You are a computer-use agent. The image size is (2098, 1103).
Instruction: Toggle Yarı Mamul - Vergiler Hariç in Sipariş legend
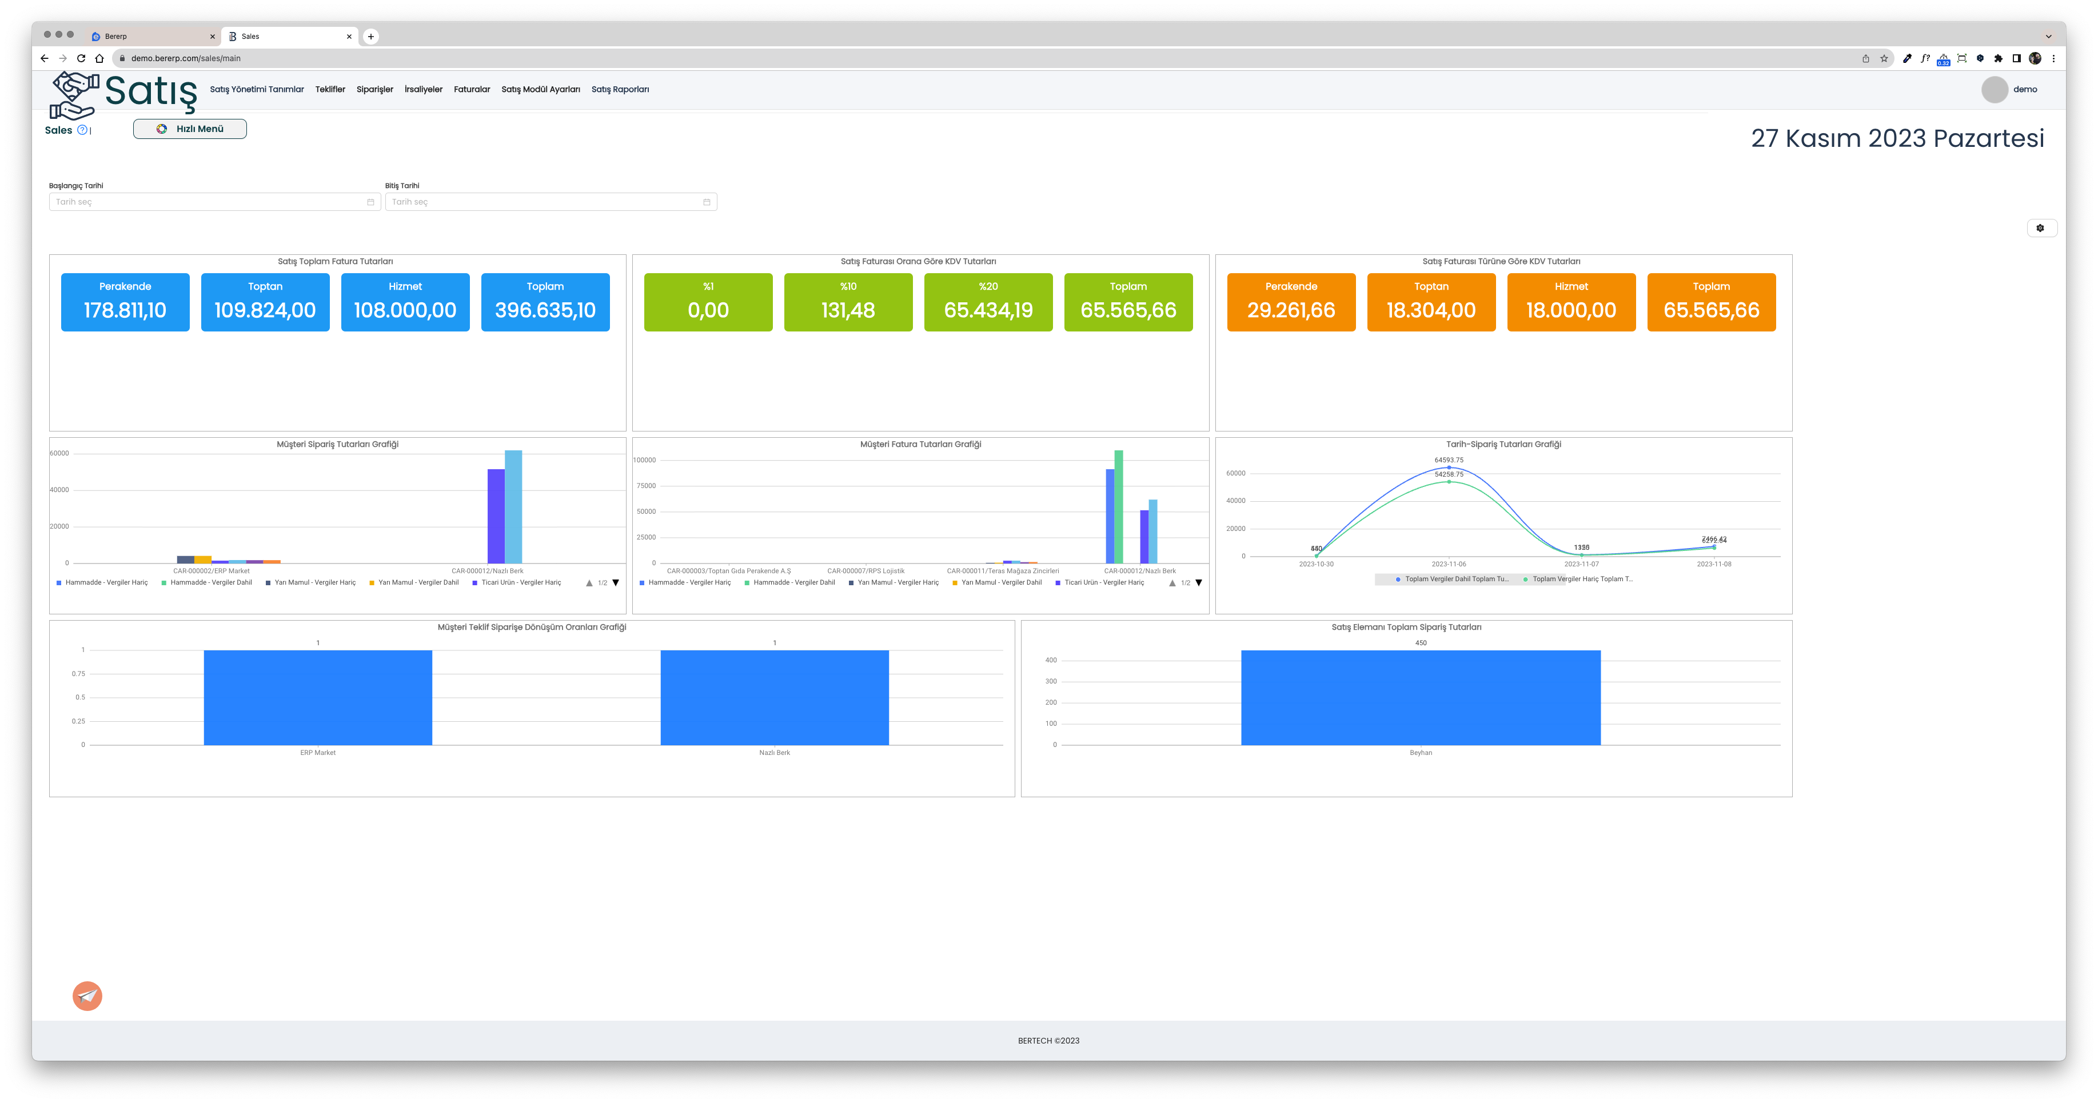click(311, 583)
